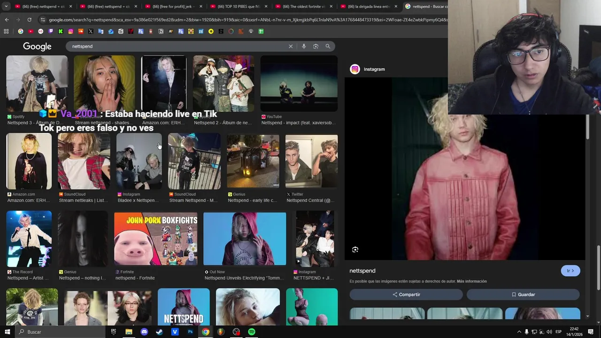Image resolution: width=601 pixels, height=338 pixels.
Task: Switch to the TOP 10 PIBES tab
Action: (238, 7)
